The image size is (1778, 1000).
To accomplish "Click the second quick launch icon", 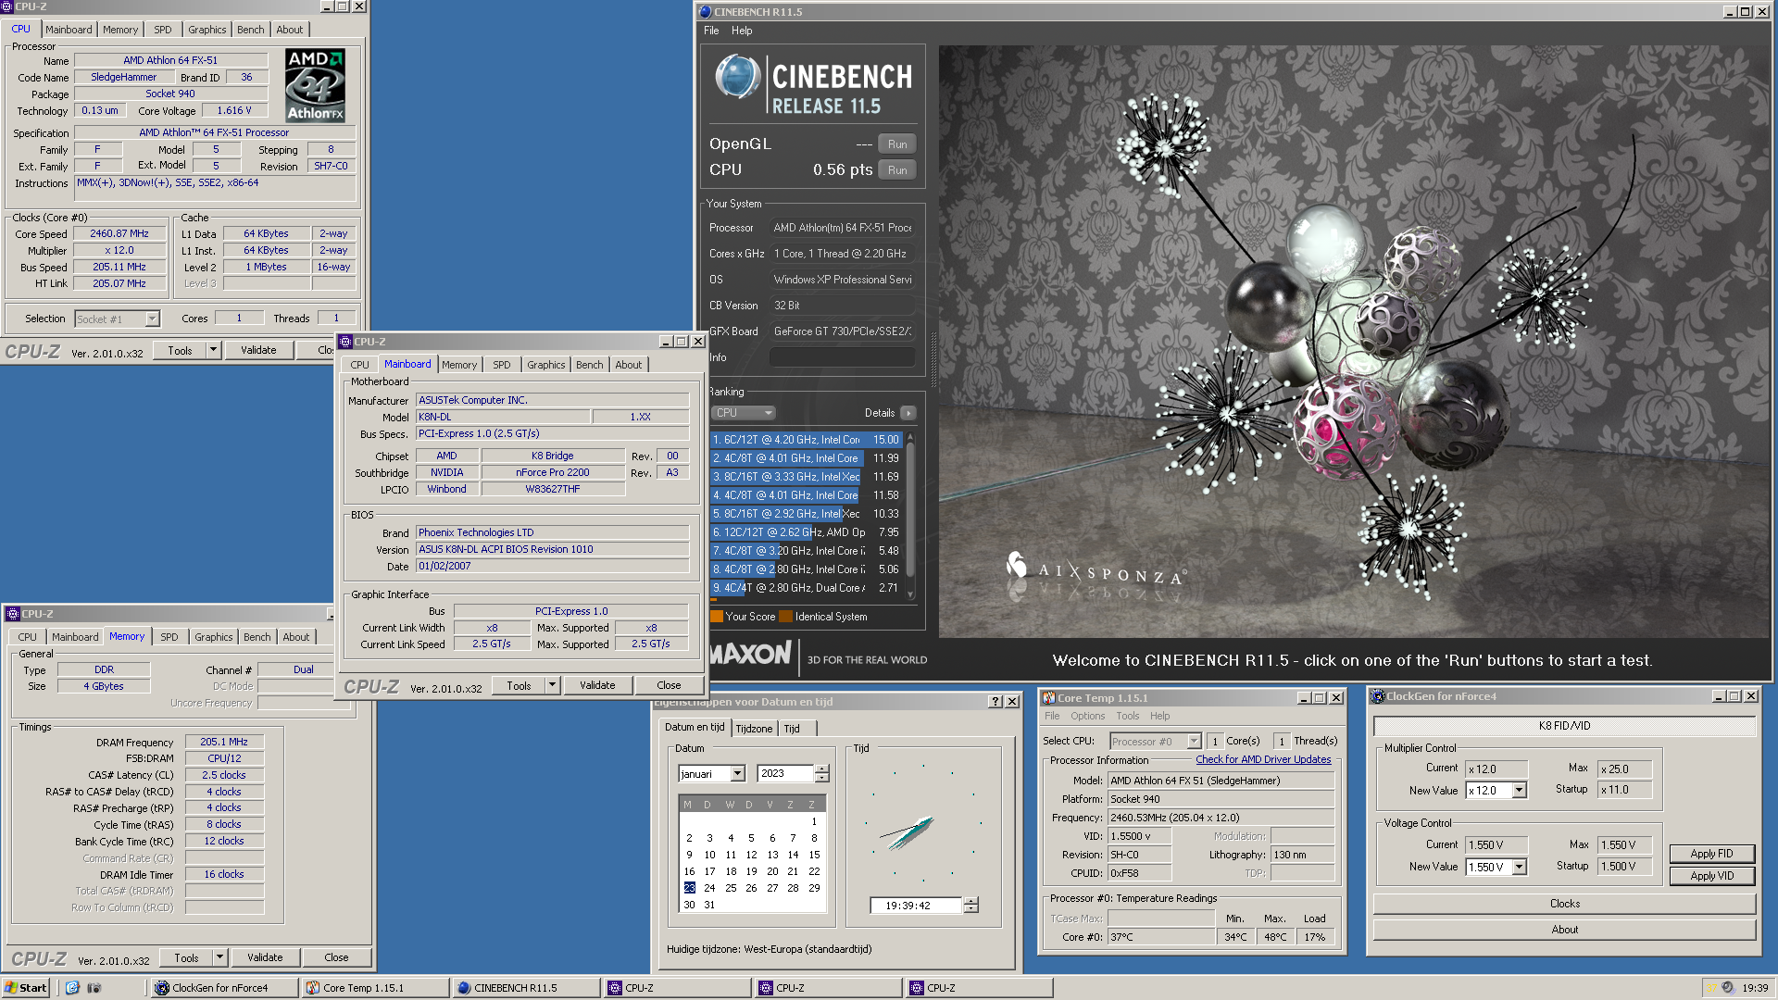I will pyautogui.click(x=94, y=988).
